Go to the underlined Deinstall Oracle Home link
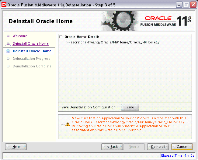198x160 pixels. 31,43
